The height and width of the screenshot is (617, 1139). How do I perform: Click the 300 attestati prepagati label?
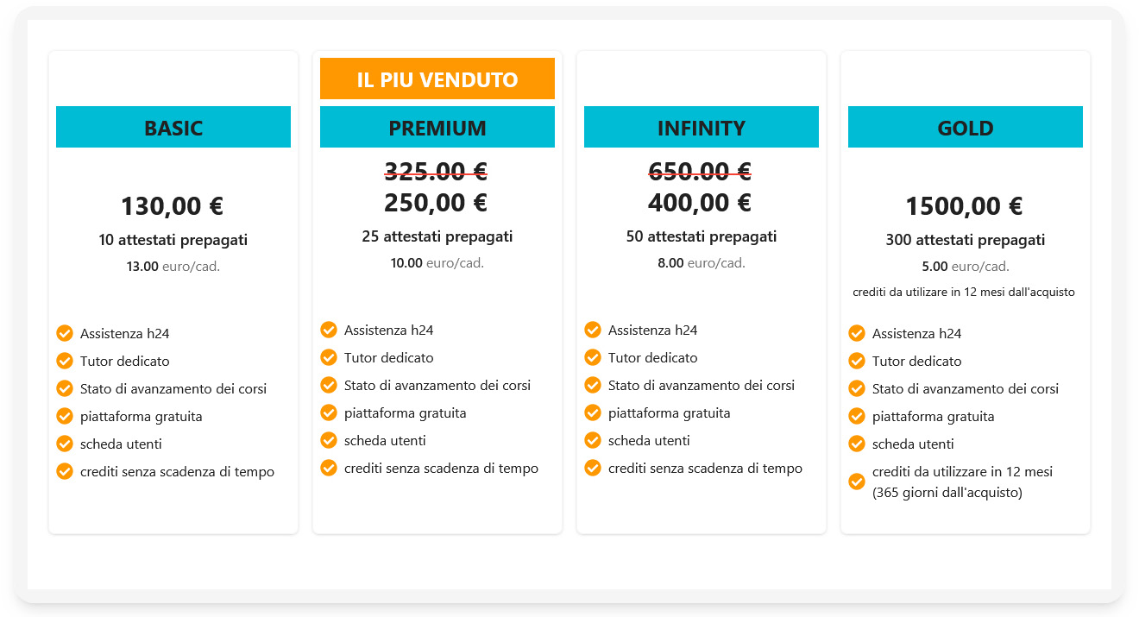(x=966, y=240)
